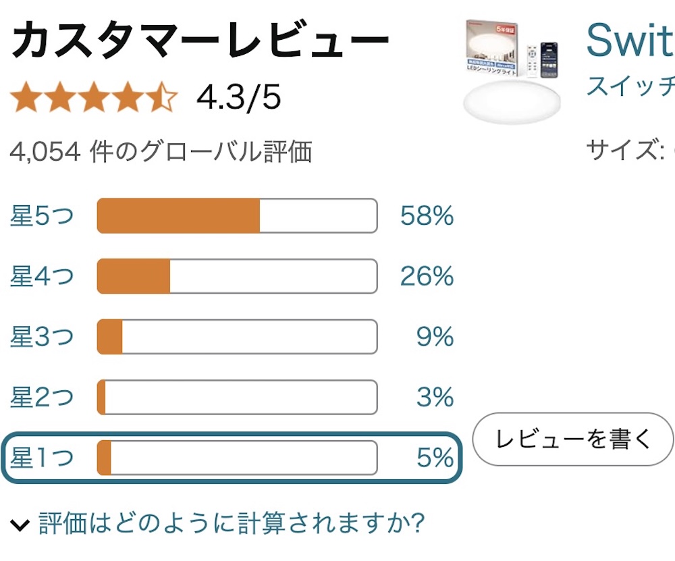Click the 58% percentage link
The width and height of the screenshot is (675, 561).
click(x=427, y=217)
